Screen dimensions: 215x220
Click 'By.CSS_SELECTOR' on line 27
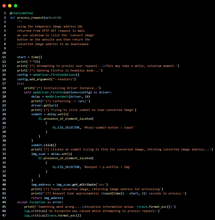pos(66,127)
